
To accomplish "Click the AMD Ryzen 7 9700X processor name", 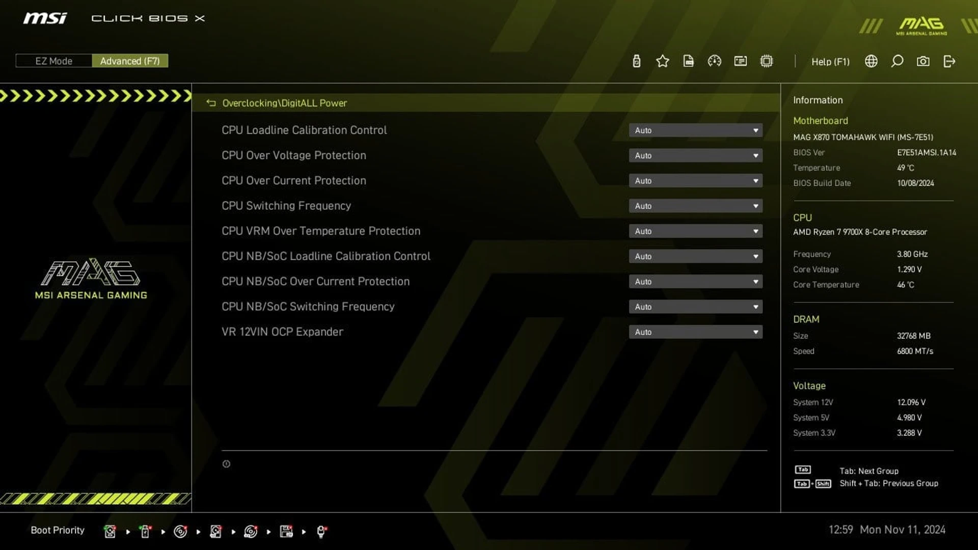I will tap(860, 232).
